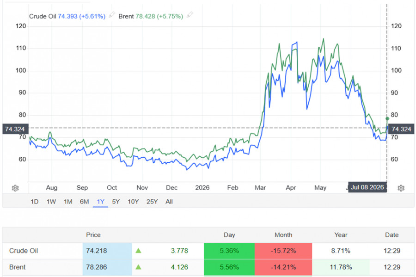Show the 25Y price history
416x277 pixels.
click(x=152, y=202)
